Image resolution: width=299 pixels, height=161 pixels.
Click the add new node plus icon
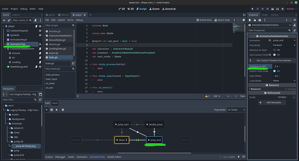pos(4,20)
